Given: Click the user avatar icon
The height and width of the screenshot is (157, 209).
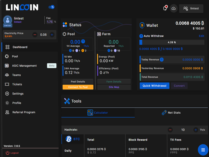Looking at the screenshot, I should pyautogui.click(x=7, y=20).
